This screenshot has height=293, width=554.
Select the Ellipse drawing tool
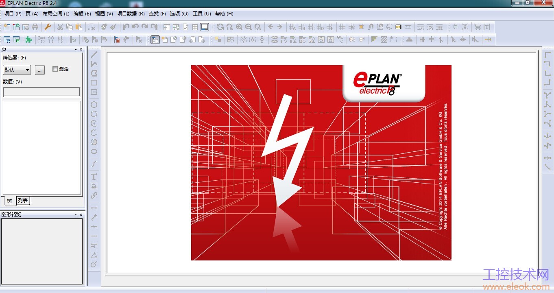pyautogui.click(x=94, y=151)
